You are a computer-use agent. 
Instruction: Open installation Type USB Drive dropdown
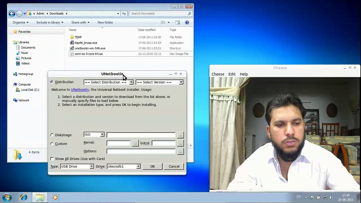point(77,166)
